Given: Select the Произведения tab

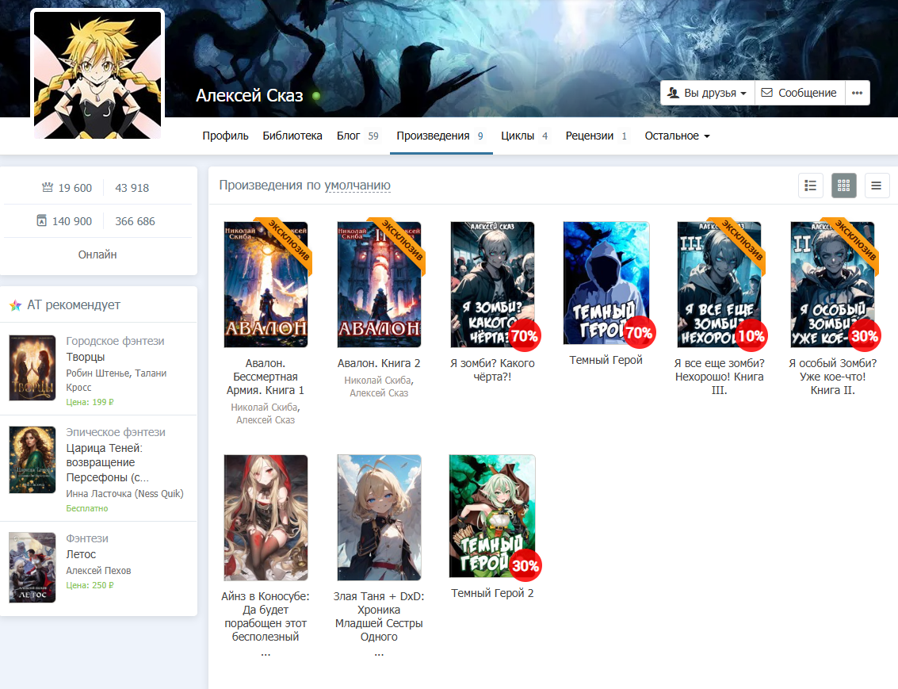Looking at the screenshot, I should (441, 136).
